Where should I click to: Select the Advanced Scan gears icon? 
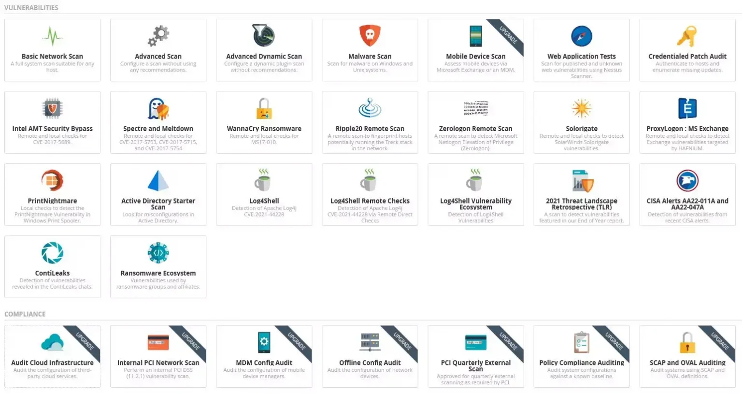(x=158, y=36)
